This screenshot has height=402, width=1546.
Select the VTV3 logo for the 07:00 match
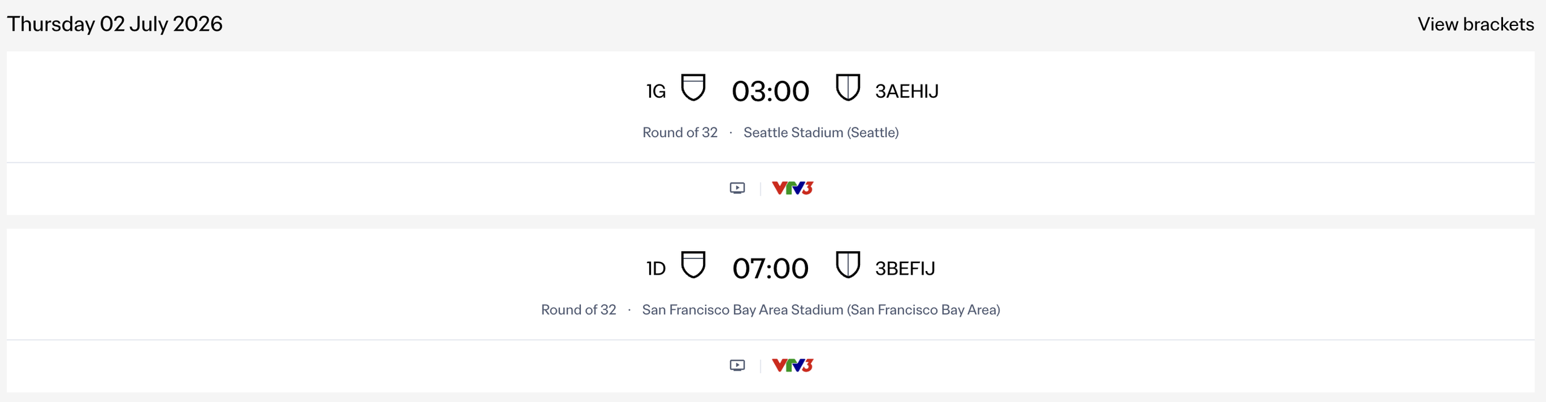tap(792, 366)
